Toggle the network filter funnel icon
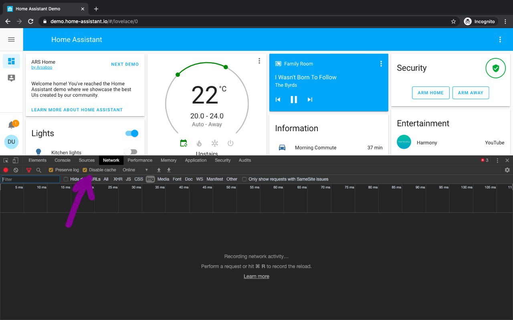The image size is (513, 320). pyautogui.click(x=29, y=170)
